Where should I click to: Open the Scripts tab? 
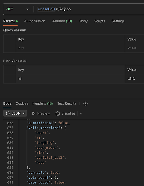tap(99, 21)
